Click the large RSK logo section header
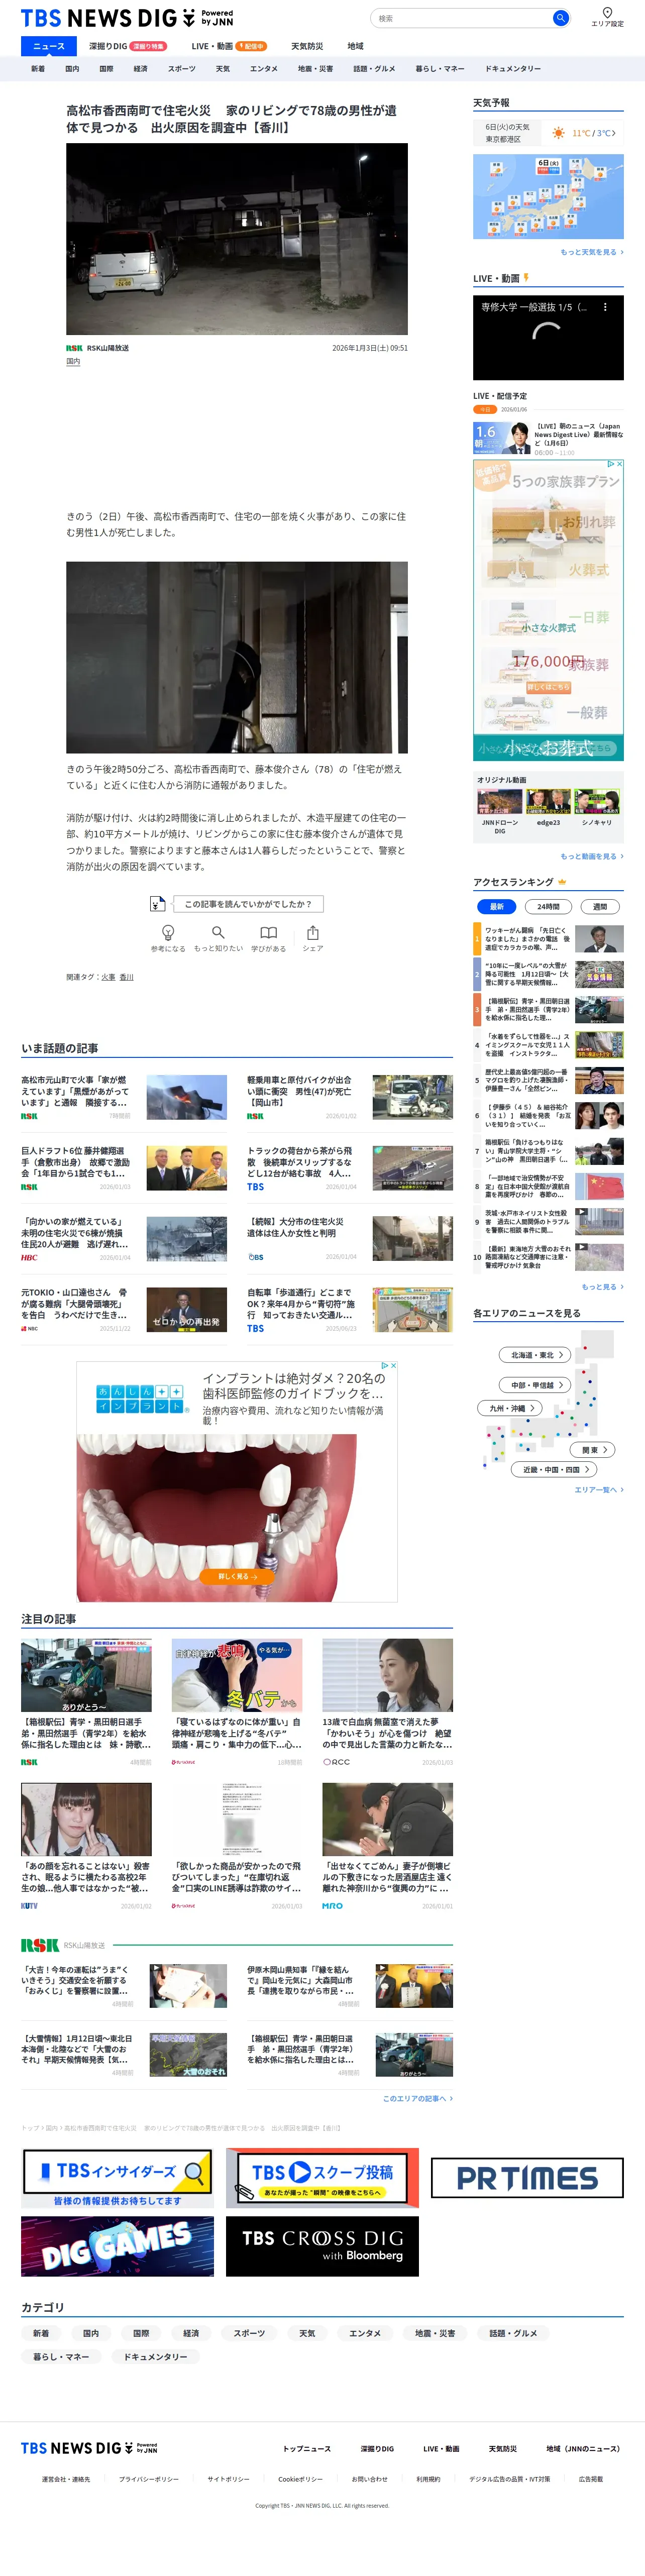 pyautogui.click(x=40, y=1945)
